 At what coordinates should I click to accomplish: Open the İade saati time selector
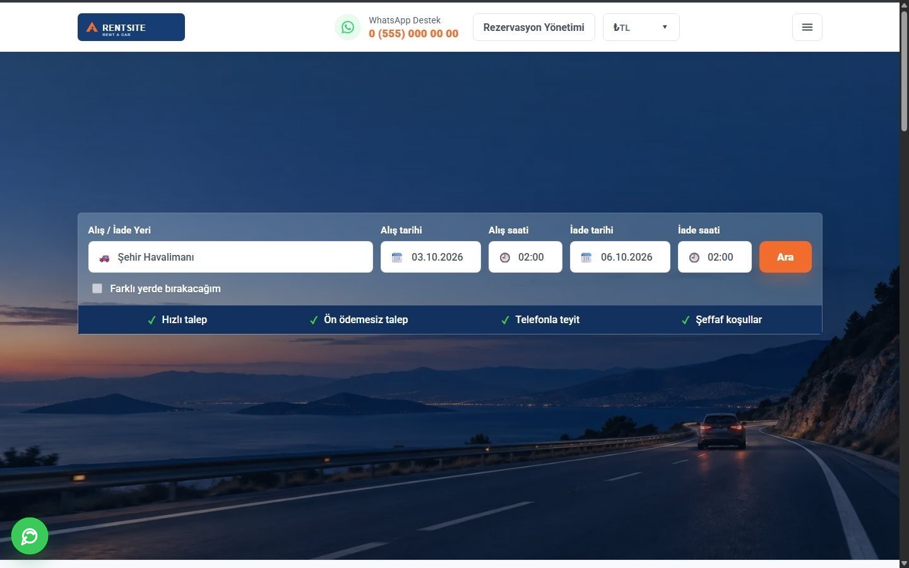click(x=715, y=257)
